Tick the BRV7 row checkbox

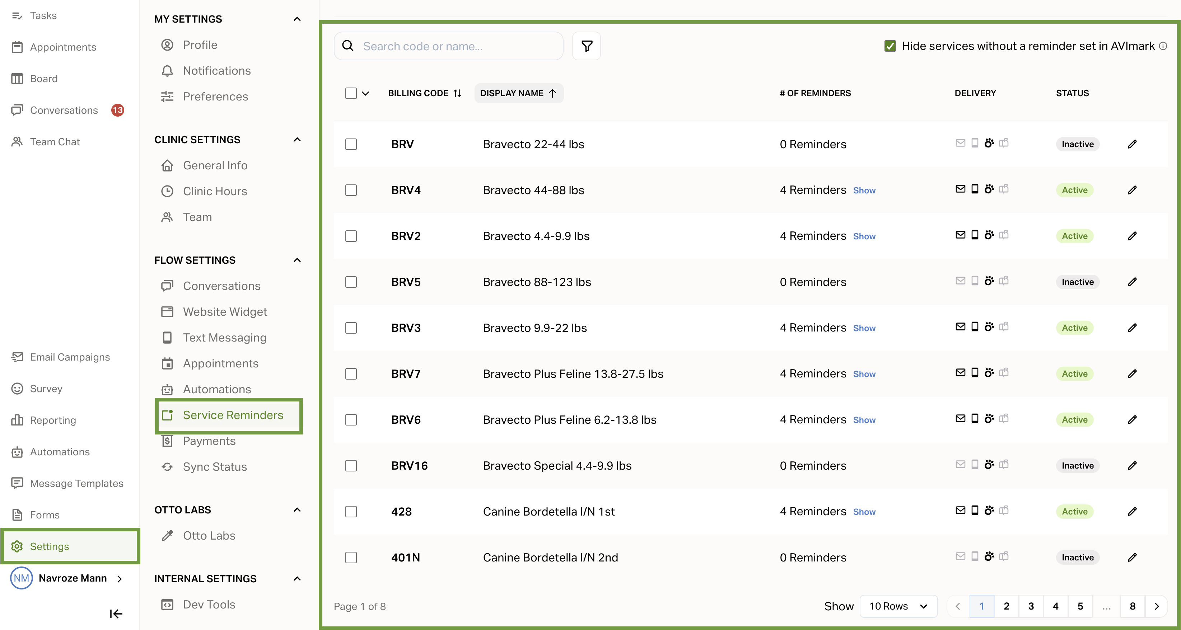351,374
